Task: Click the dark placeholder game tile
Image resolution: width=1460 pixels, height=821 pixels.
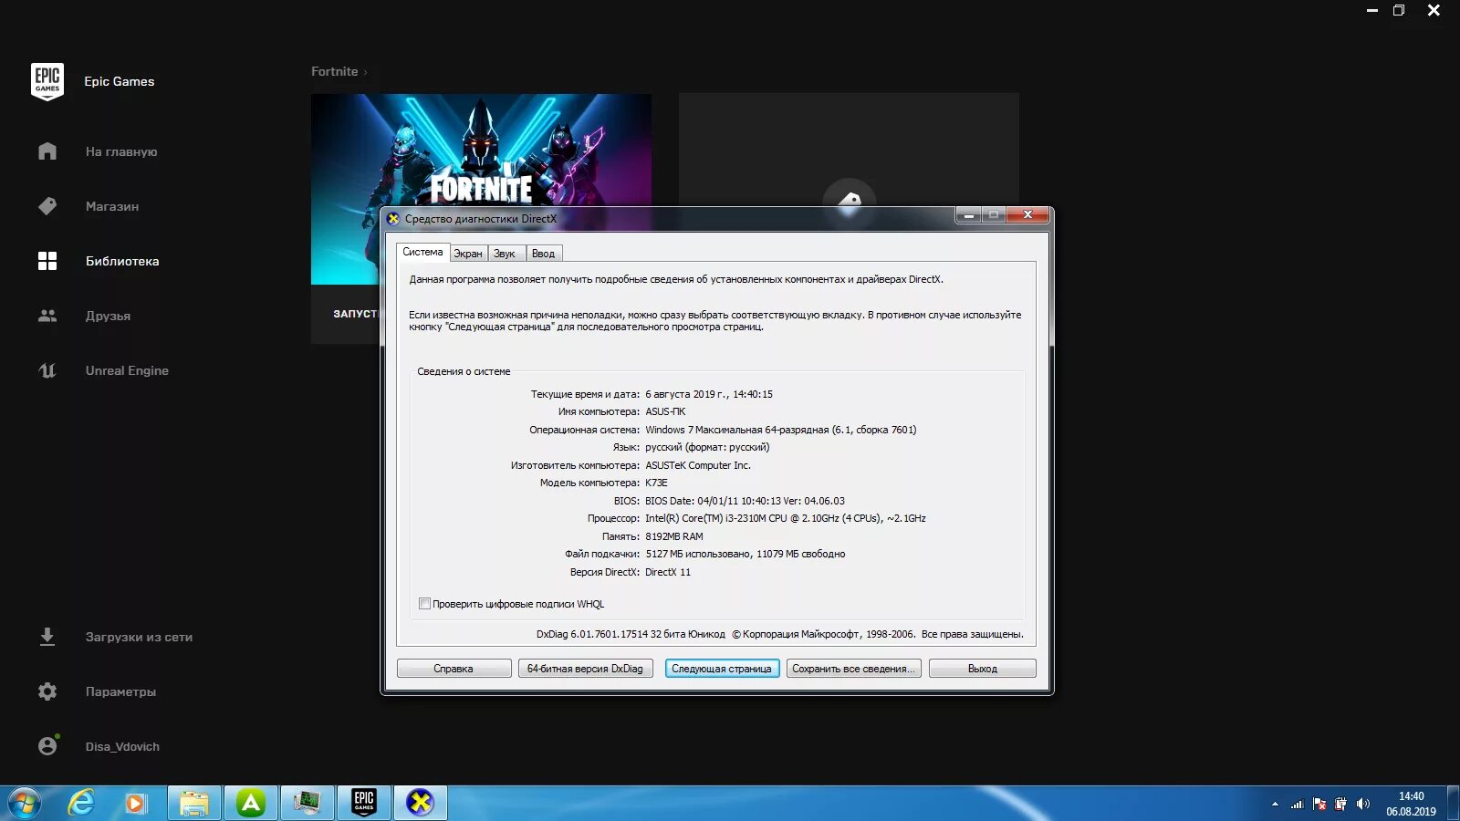Action: click(x=849, y=149)
